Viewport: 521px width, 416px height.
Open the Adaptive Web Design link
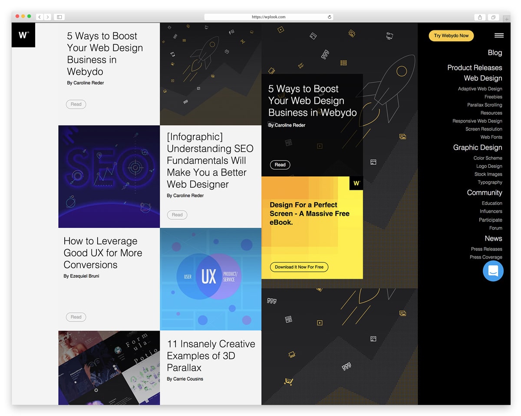point(480,89)
